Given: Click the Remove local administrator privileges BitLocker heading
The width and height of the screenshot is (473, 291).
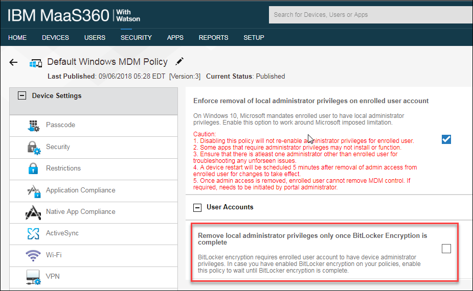Looking at the screenshot, I should click(312, 239).
